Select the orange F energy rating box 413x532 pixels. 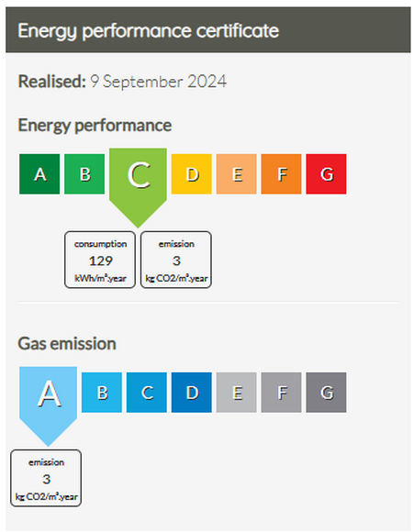point(281,174)
